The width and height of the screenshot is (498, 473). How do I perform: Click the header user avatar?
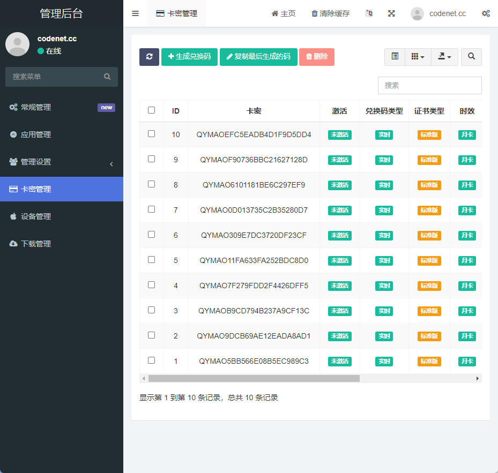[417, 13]
